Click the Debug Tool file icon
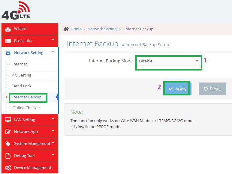The height and width of the screenshot is (174, 232). pos(8,156)
